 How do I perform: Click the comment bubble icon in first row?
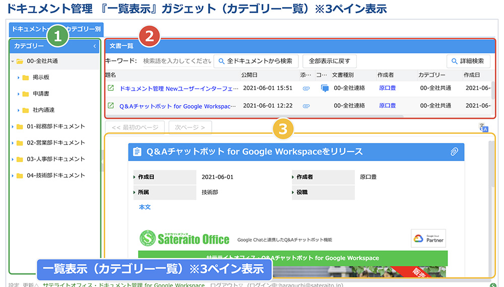pos(325,88)
